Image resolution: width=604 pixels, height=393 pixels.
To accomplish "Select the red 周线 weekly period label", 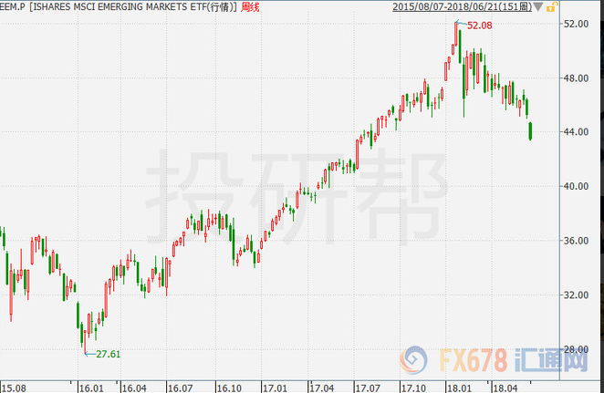I will (250, 7).
